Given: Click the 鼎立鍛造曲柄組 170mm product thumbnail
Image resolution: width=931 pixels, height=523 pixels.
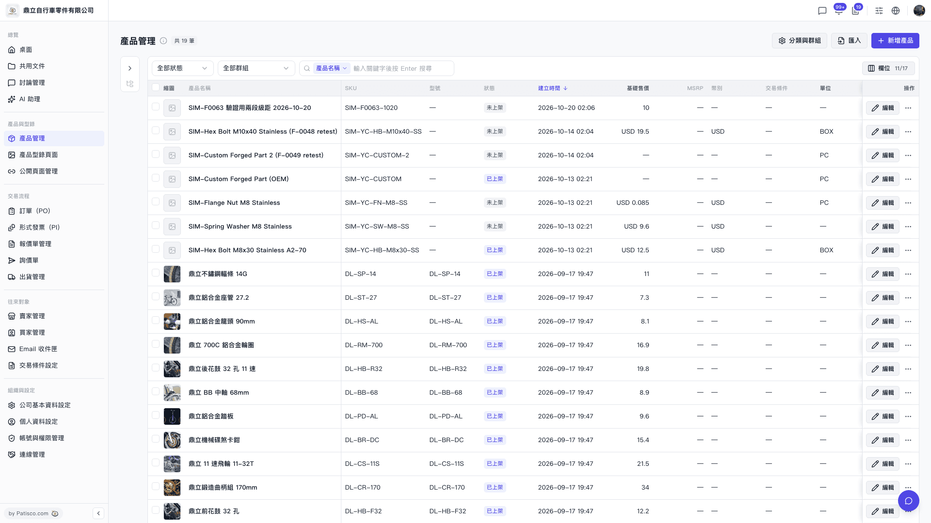Looking at the screenshot, I should pos(172,488).
